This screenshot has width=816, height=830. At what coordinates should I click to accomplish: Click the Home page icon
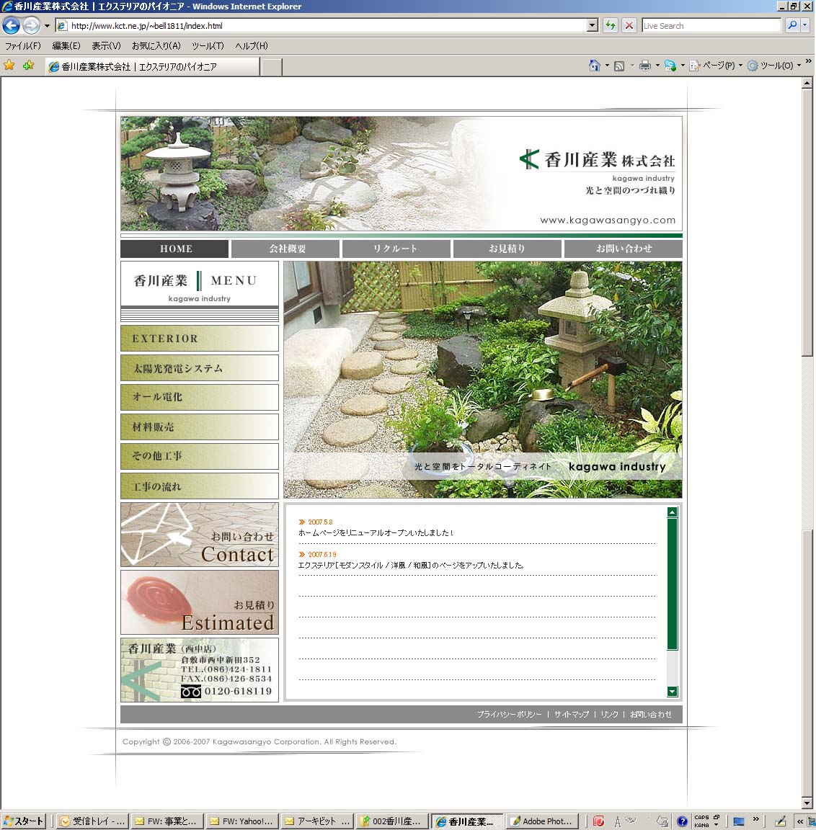(x=595, y=66)
